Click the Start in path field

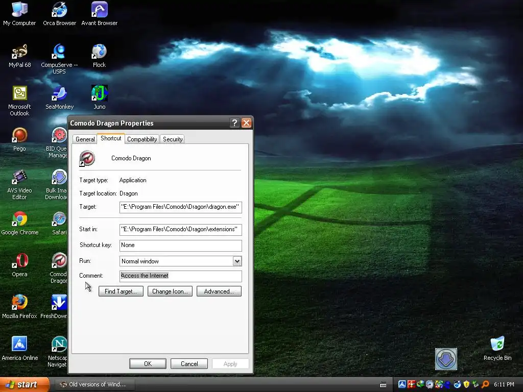pyautogui.click(x=180, y=229)
